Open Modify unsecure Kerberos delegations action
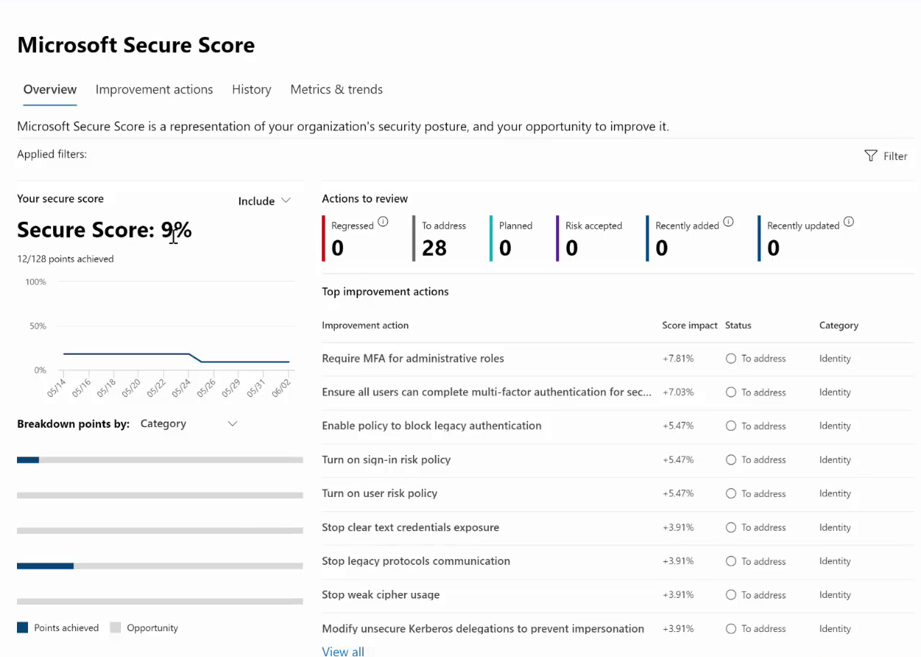 [483, 629]
